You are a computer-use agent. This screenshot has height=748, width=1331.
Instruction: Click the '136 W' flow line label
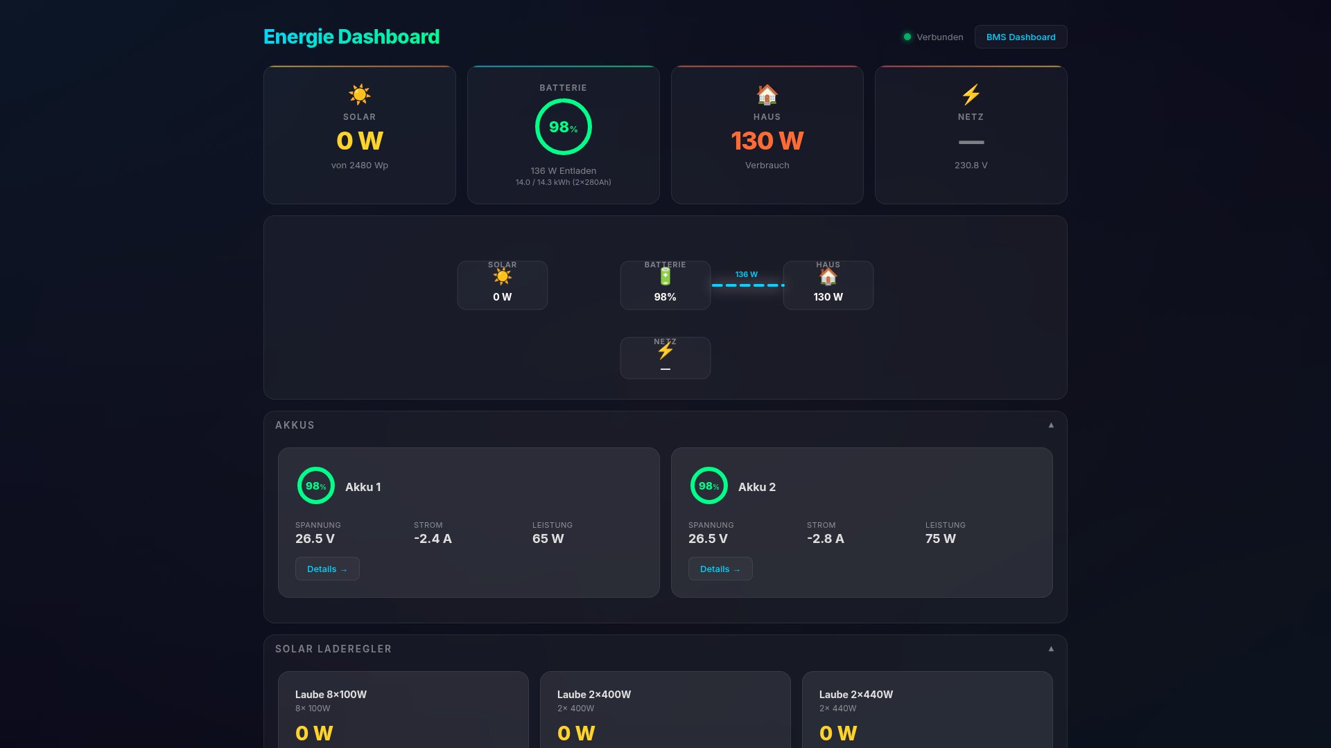tap(746, 274)
